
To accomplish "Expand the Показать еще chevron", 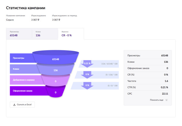I will [x=166, y=100].
